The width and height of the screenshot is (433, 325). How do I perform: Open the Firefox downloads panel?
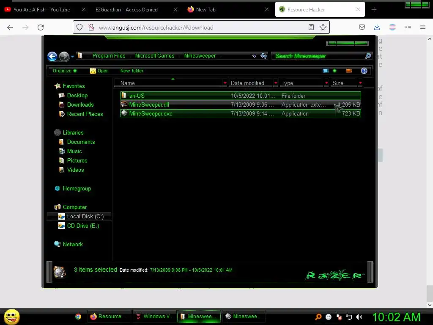(377, 27)
